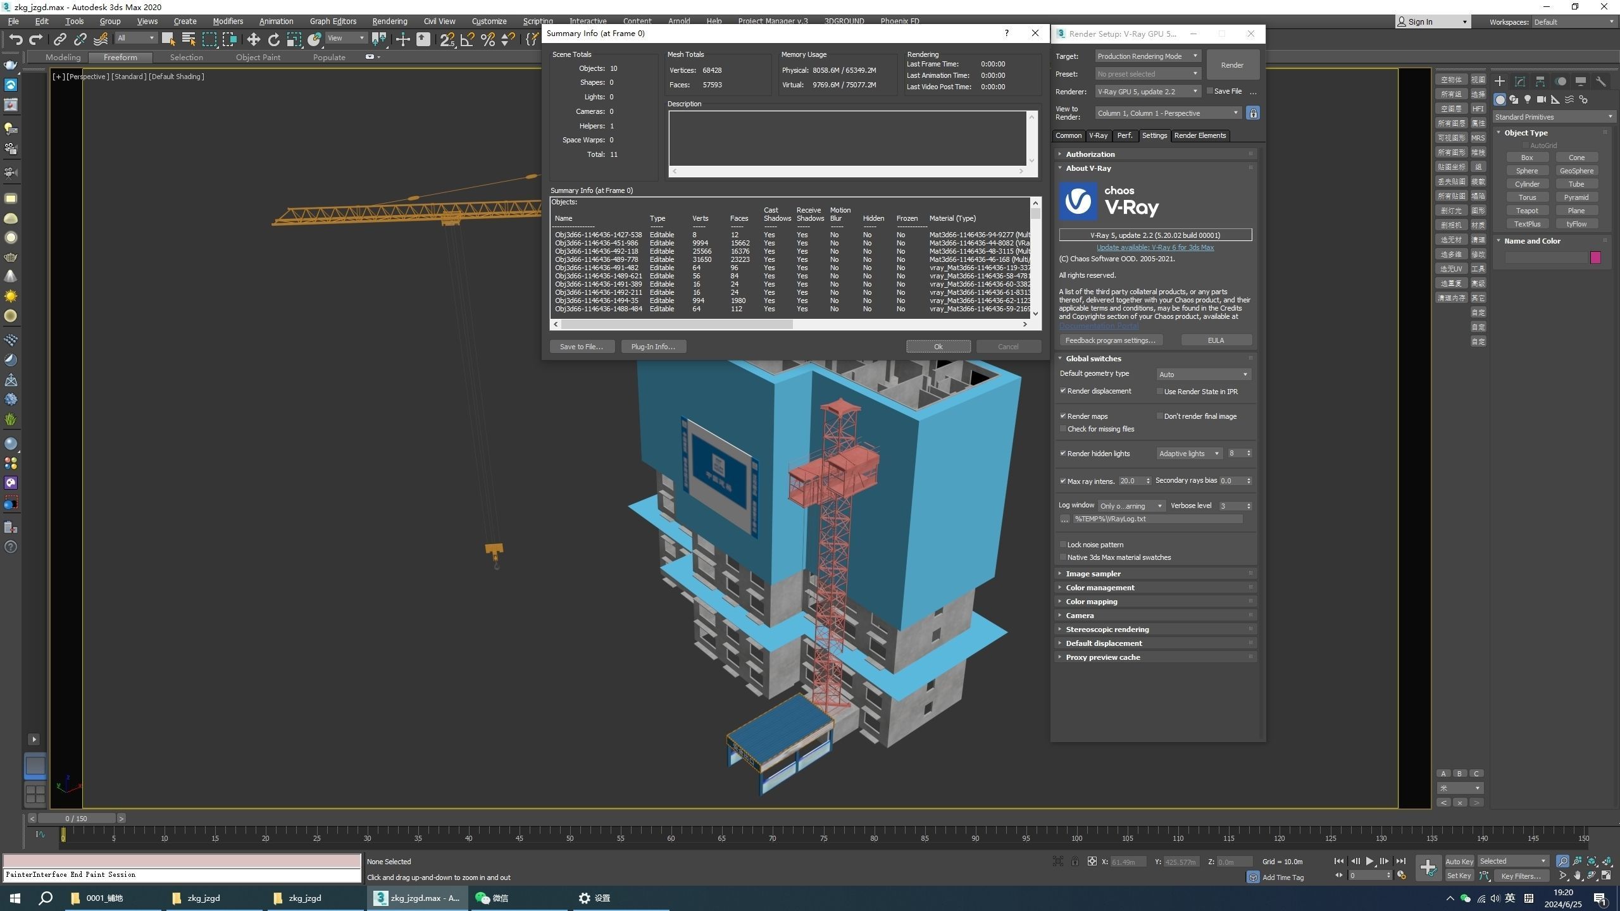Expand the Color mapping rollout

click(x=1156, y=602)
